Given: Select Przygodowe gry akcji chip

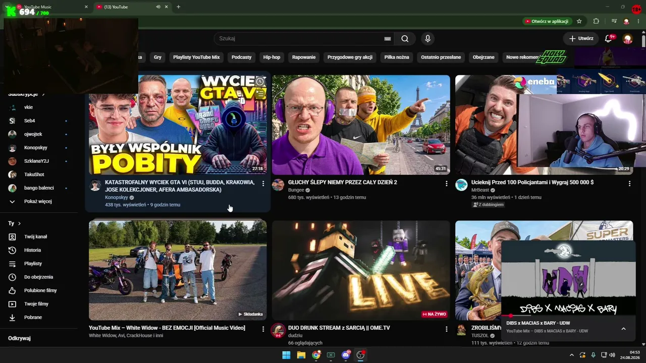Looking at the screenshot, I should click(x=350, y=57).
